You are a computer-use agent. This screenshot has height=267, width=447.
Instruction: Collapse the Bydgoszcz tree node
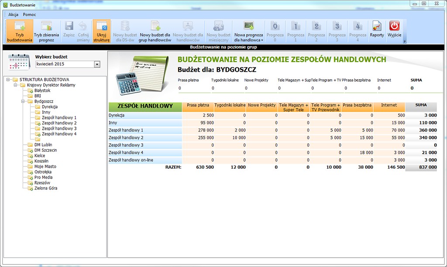click(x=23, y=101)
